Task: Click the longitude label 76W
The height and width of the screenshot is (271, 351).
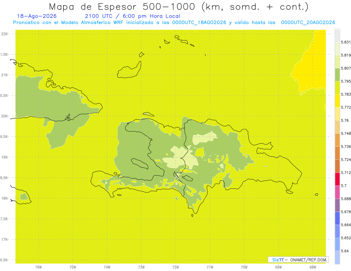Action: pos(38,267)
